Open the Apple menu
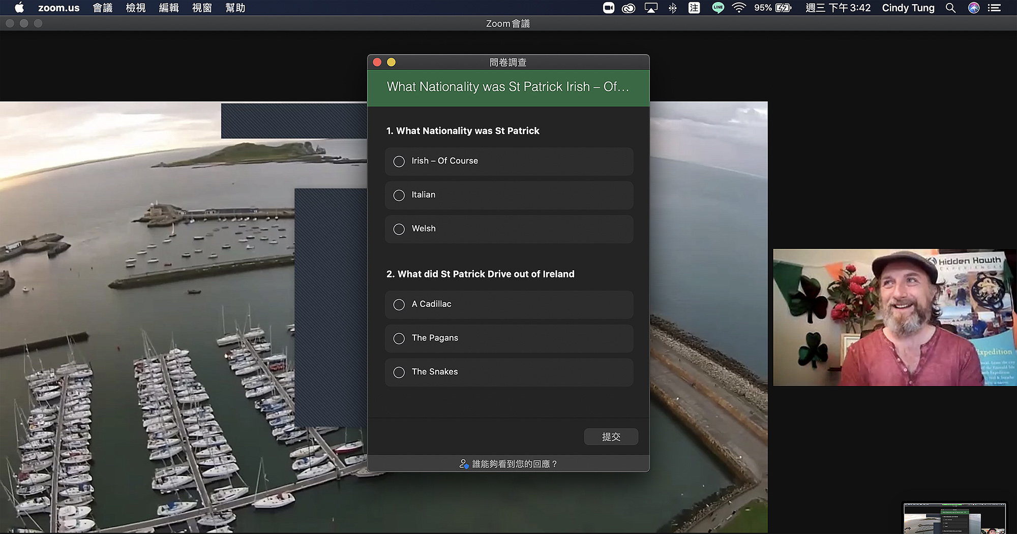Image resolution: width=1017 pixels, height=534 pixels. click(19, 8)
